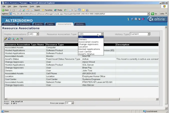Open the Rows per page dropdown

coord(73,103)
